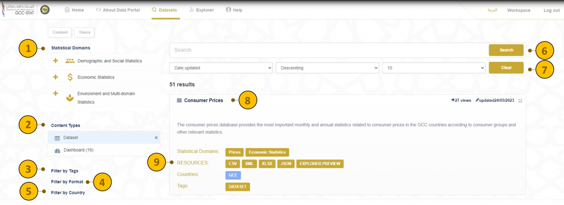Expand the Economic Statistics domain
Viewport: 564px width, 205px height.
(55, 77)
